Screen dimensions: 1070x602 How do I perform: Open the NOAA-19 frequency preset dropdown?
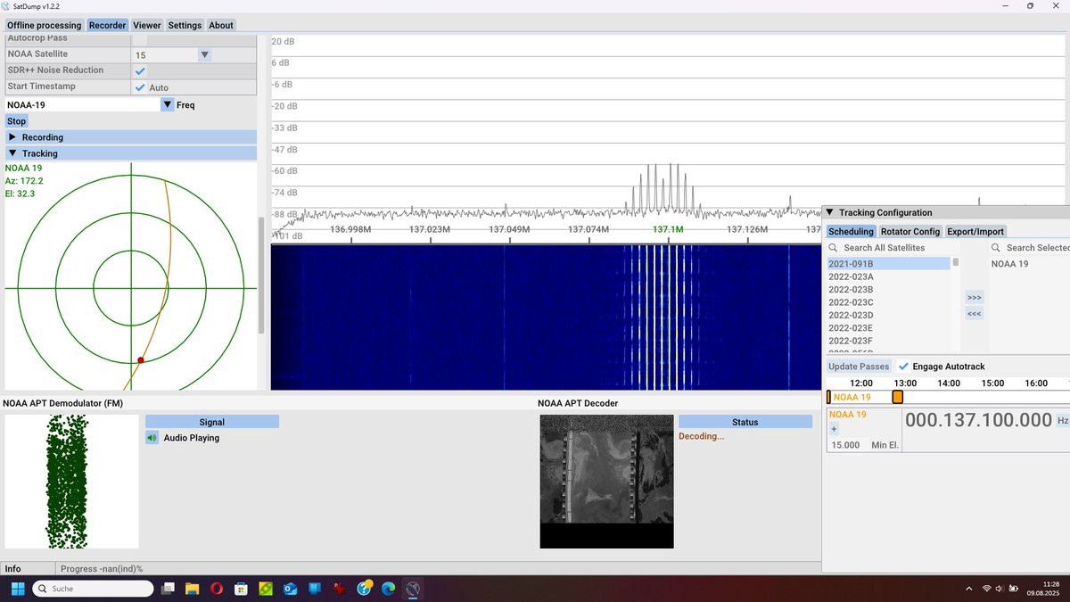pos(167,104)
